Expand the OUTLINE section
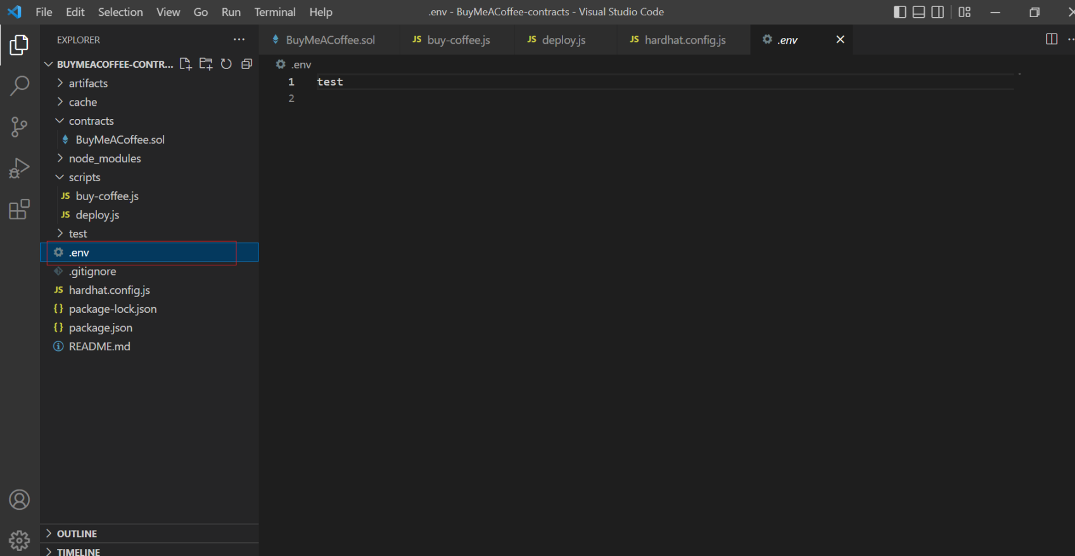 (x=77, y=534)
